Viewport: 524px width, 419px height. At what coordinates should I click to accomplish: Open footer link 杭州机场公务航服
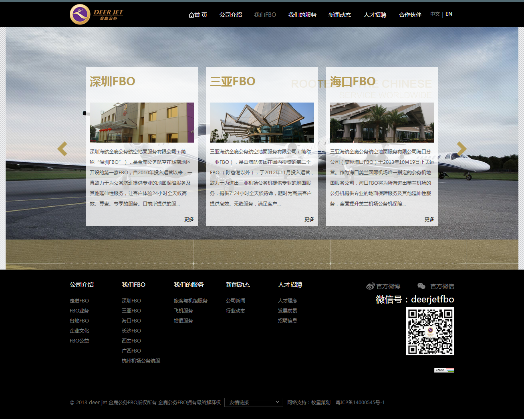coord(141,361)
